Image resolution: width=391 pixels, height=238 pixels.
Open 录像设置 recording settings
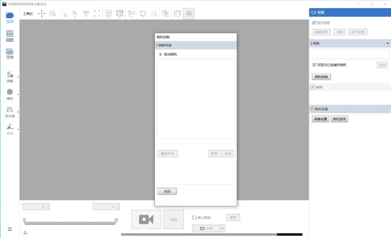click(320, 119)
